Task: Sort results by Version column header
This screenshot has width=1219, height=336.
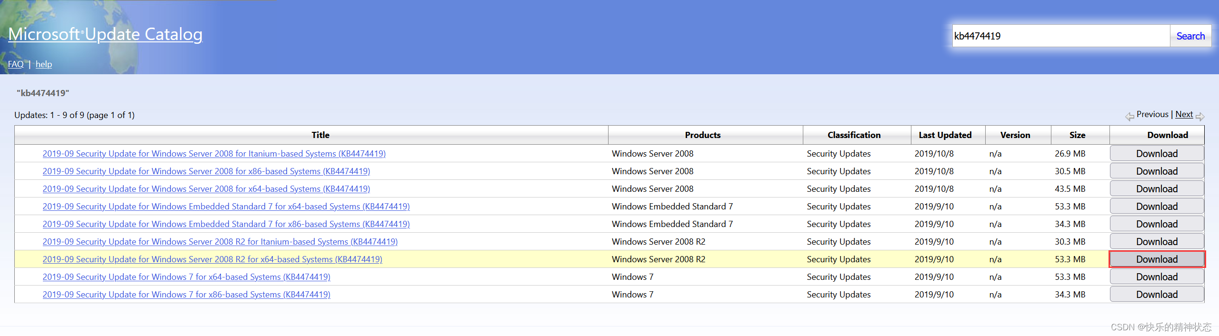Action: (x=1015, y=135)
